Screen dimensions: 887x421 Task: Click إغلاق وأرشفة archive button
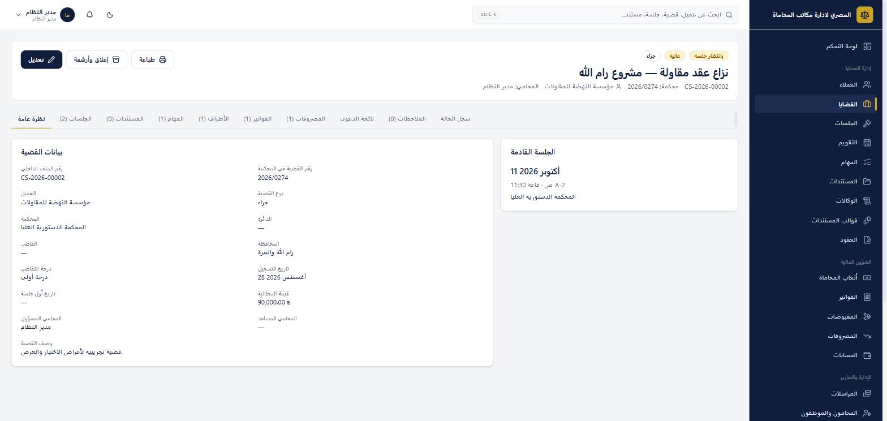click(x=97, y=59)
